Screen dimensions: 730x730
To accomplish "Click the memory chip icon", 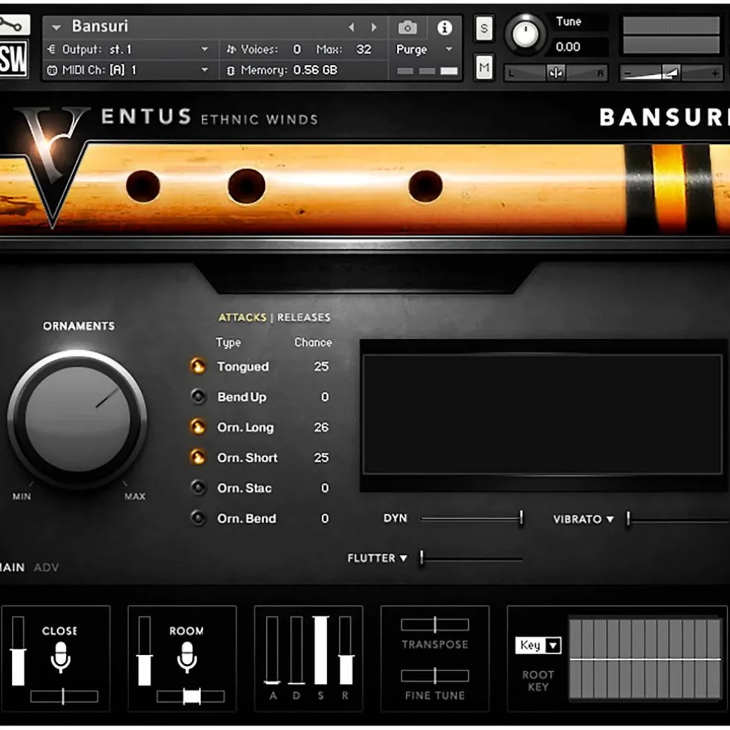I will coord(231,70).
